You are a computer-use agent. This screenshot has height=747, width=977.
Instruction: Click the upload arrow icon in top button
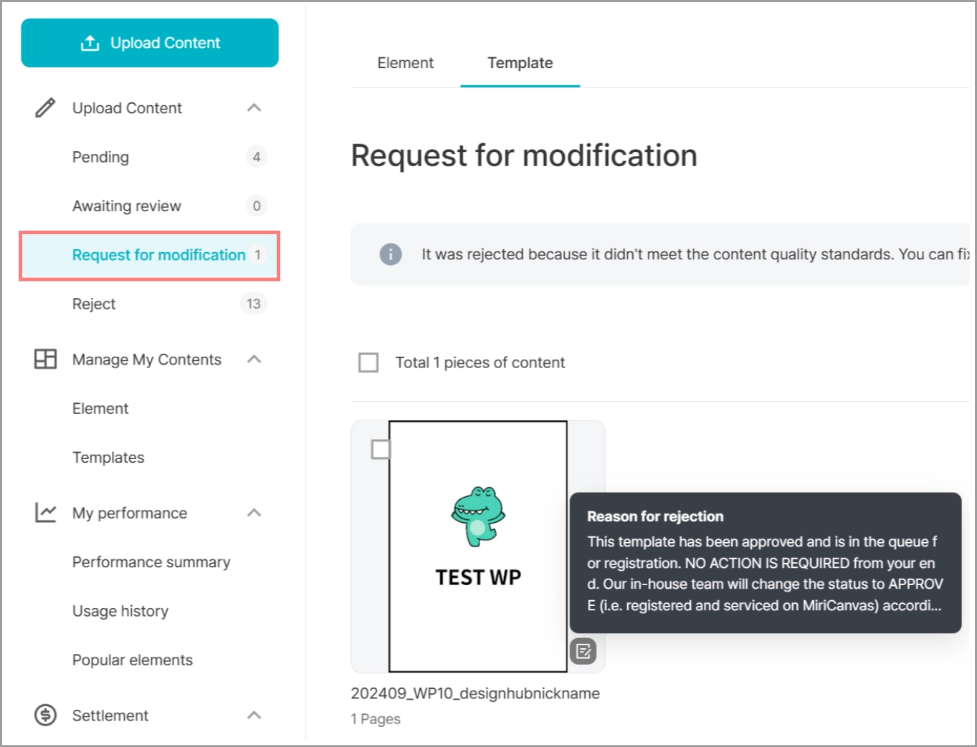pyautogui.click(x=90, y=43)
